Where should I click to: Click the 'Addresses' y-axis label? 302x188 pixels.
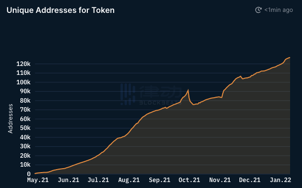click(x=10, y=119)
